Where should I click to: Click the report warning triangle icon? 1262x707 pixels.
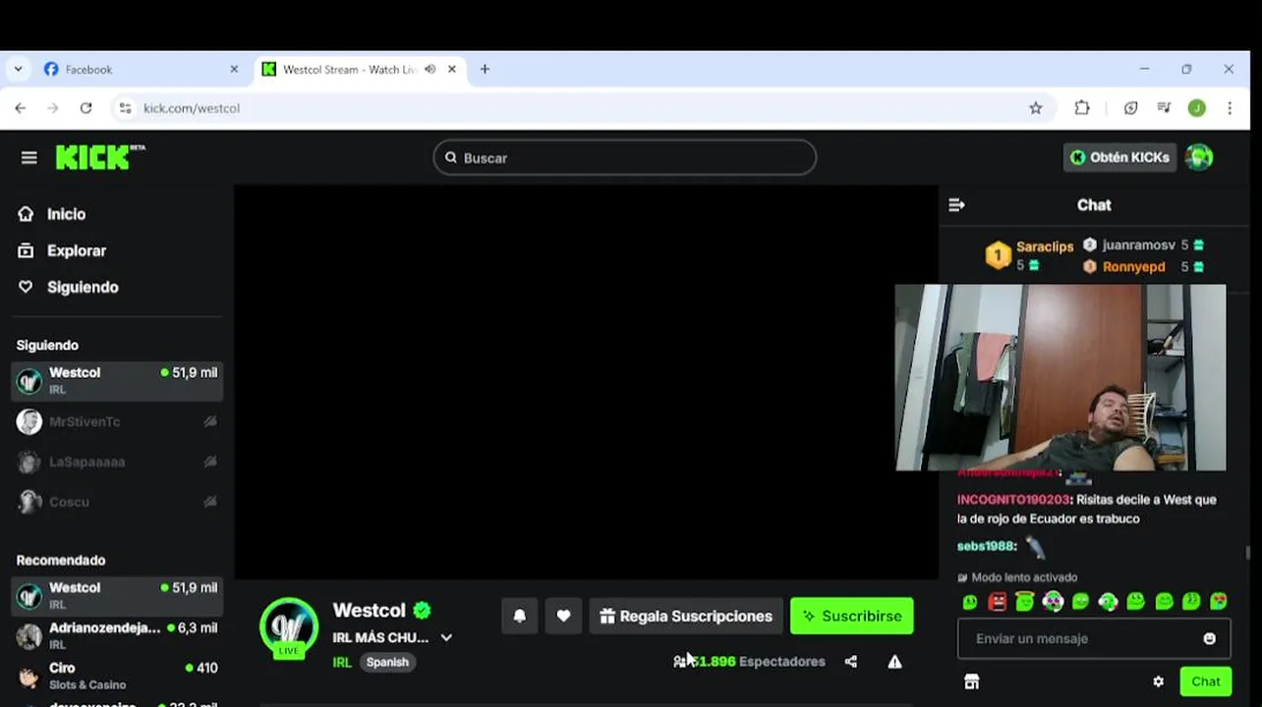[894, 662]
